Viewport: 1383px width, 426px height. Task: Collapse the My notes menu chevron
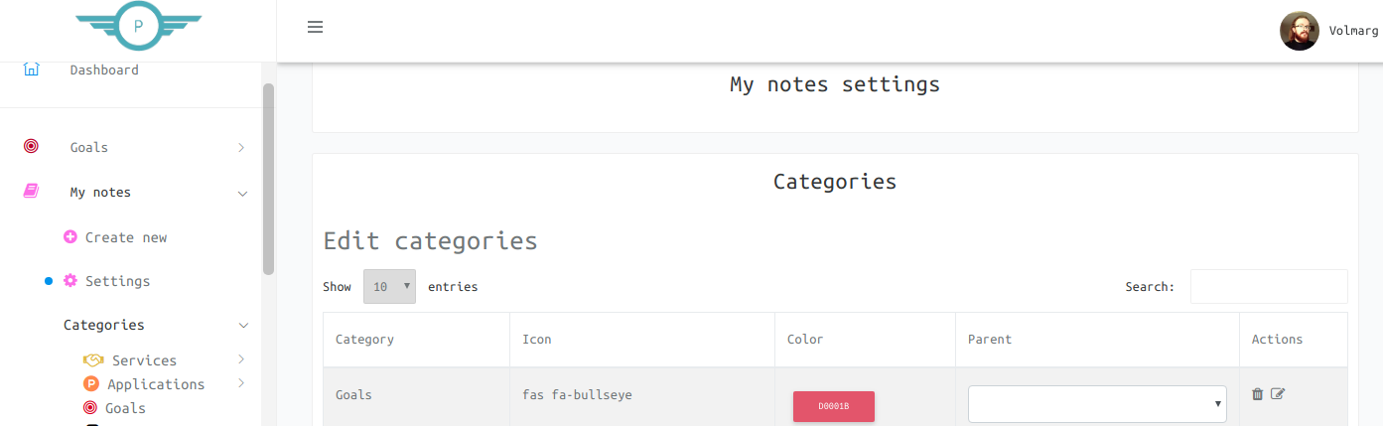coord(242,193)
